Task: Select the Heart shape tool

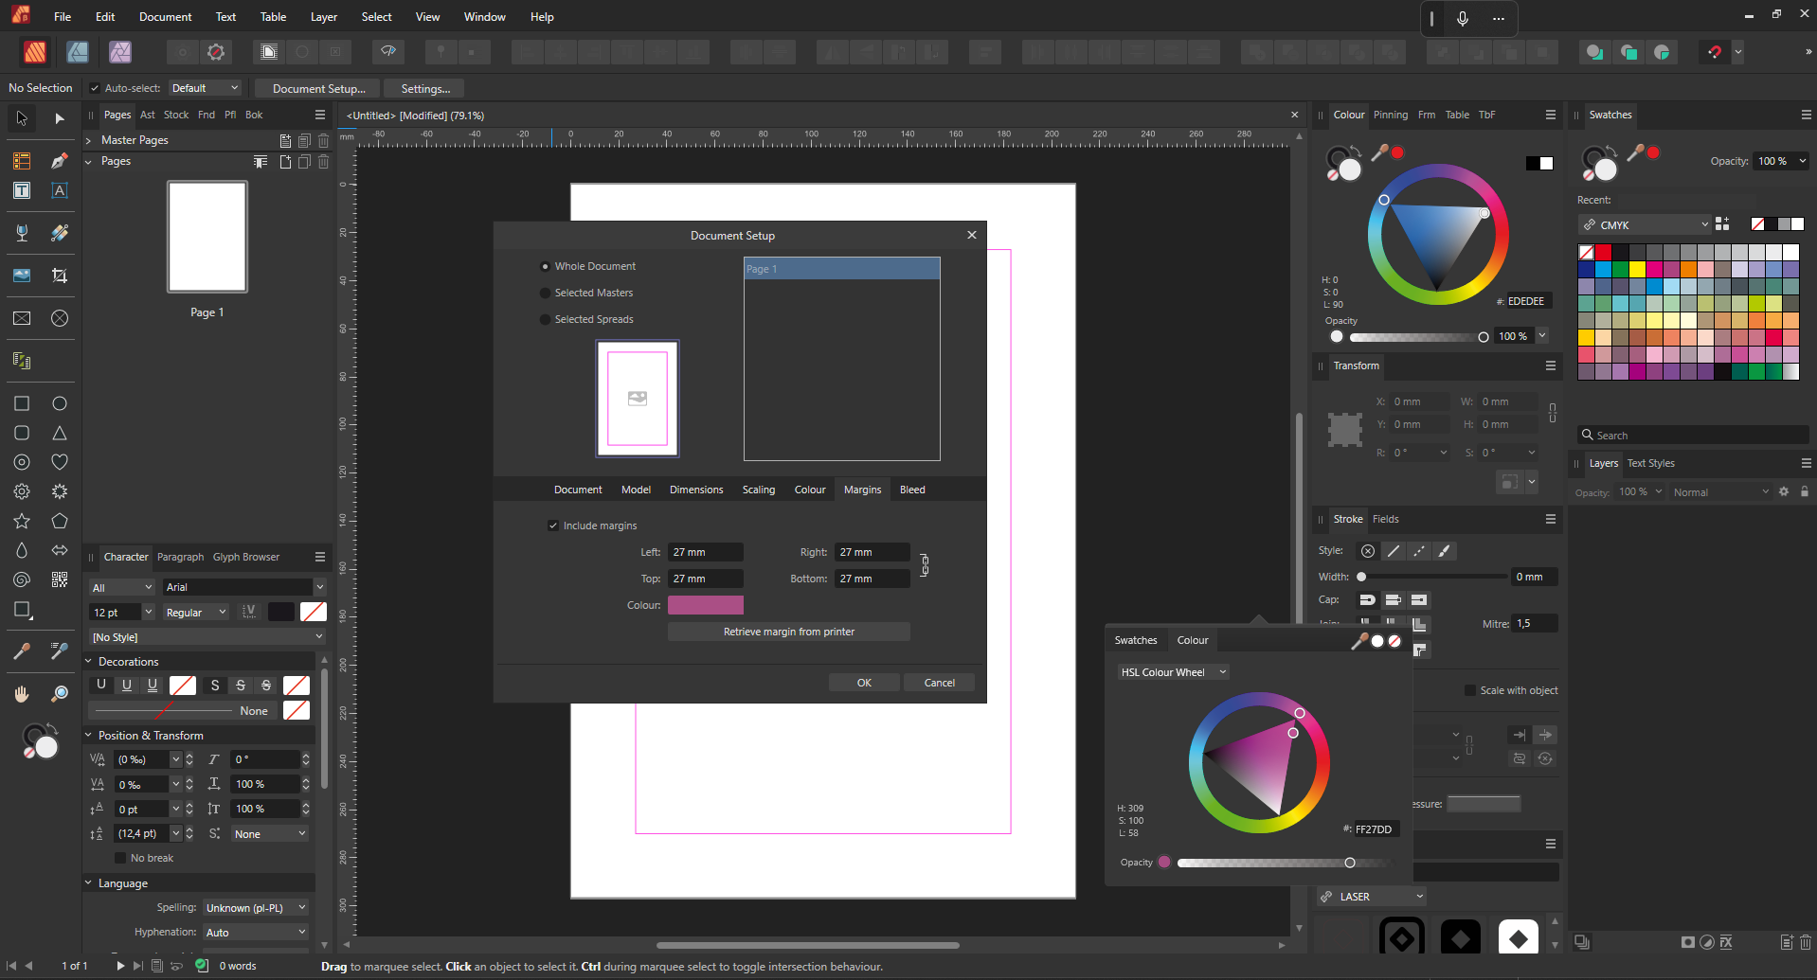Action: (x=59, y=462)
